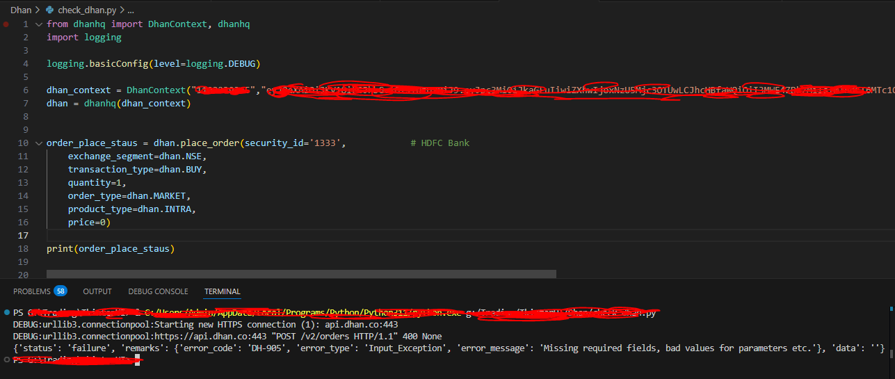Click the hollow circle beside the last prompt

pyautogui.click(x=6, y=360)
